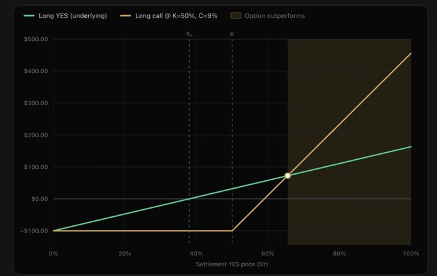Click the Settlement YES price axis title

point(232,264)
